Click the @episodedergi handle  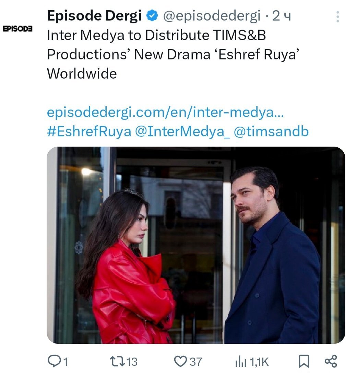click(212, 16)
